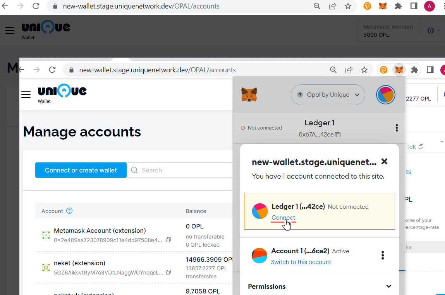Open zoom control in outer browser address bar

tap(317, 6)
